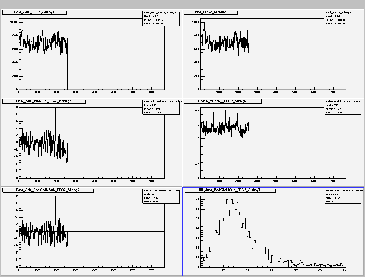The width and height of the screenshot is (365, 277).
Task: Click y-axis label -10 in Raw_Adc_PedSub plot
Action: click(x=15, y=178)
